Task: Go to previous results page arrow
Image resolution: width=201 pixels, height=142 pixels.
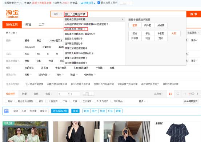Action: 185,94
